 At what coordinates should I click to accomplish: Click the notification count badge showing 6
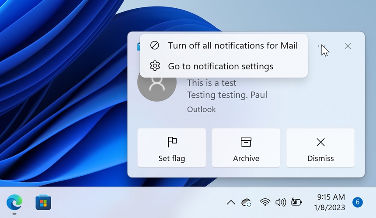click(357, 202)
